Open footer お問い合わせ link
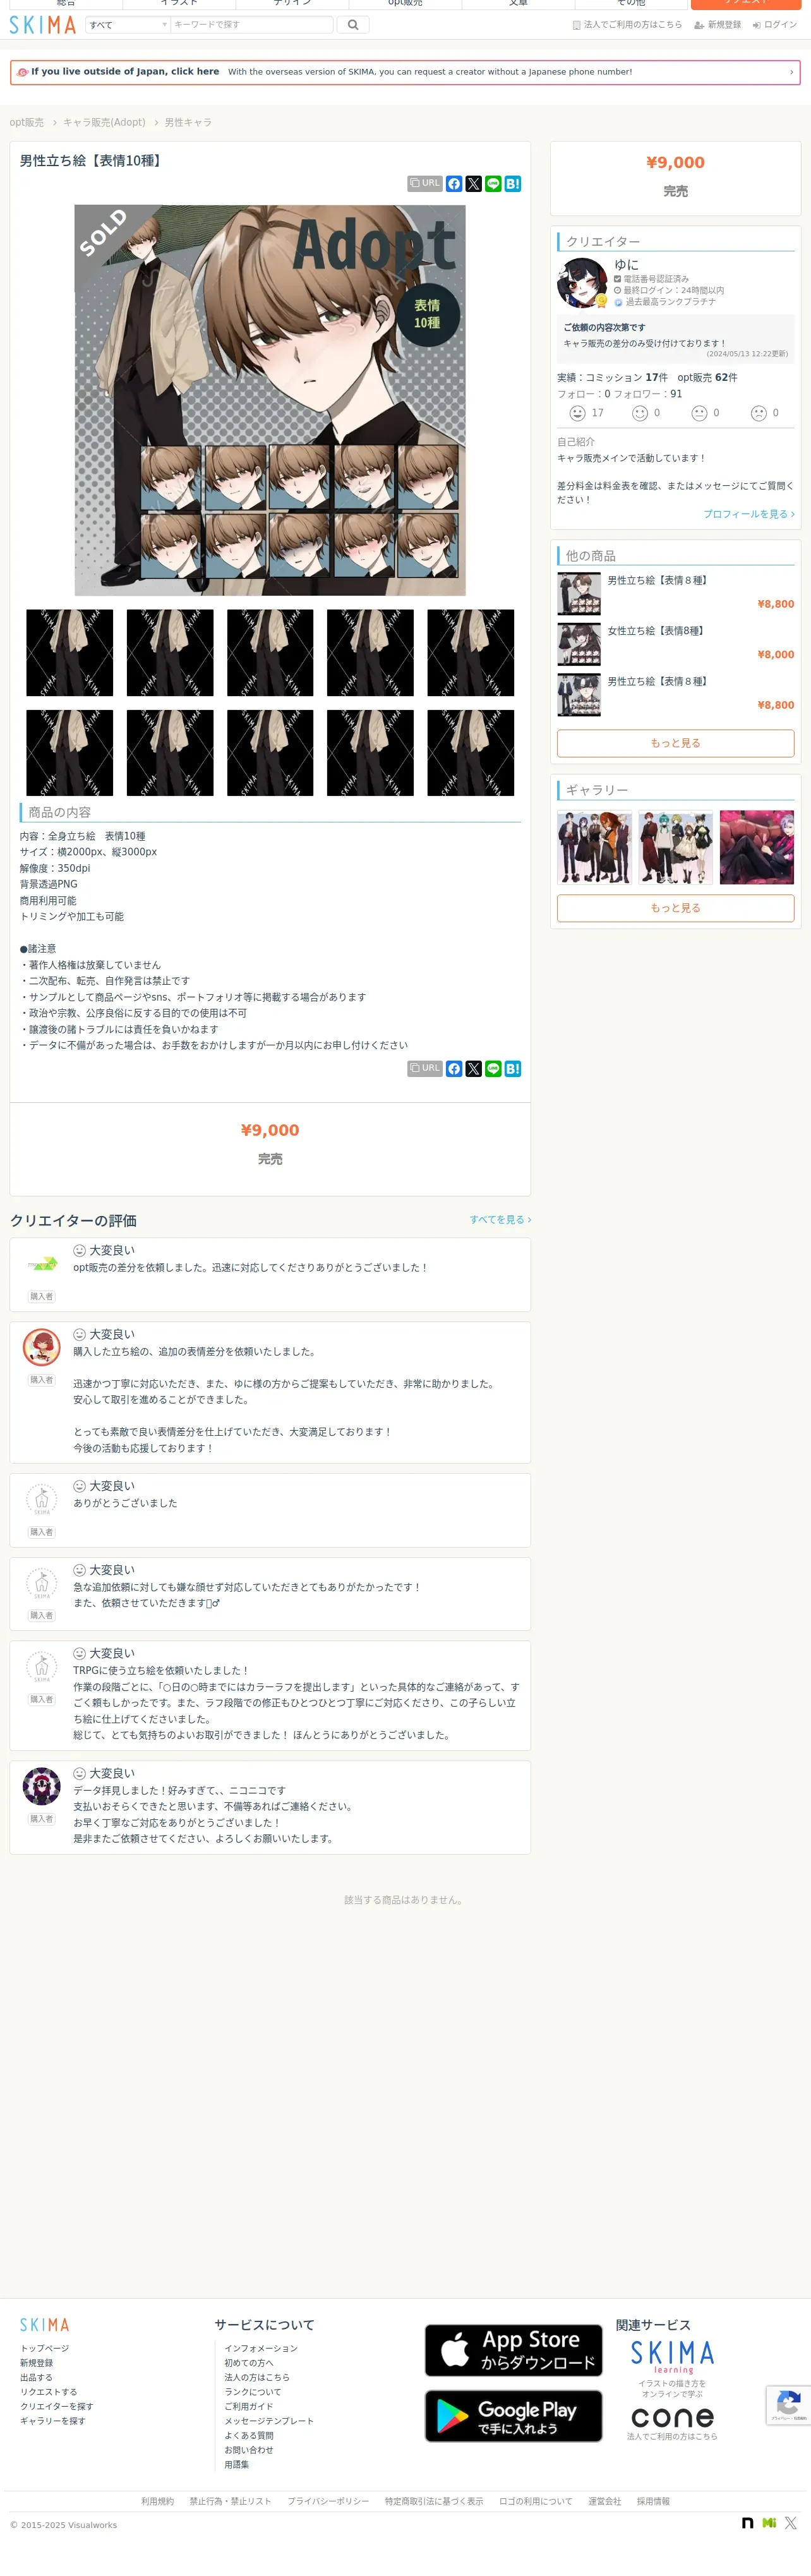 click(x=249, y=2450)
